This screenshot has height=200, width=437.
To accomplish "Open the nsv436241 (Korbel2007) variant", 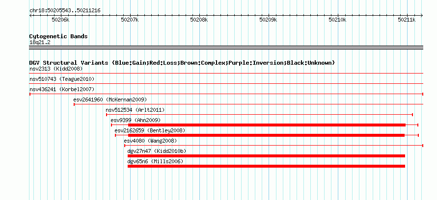I will [62, 89].
